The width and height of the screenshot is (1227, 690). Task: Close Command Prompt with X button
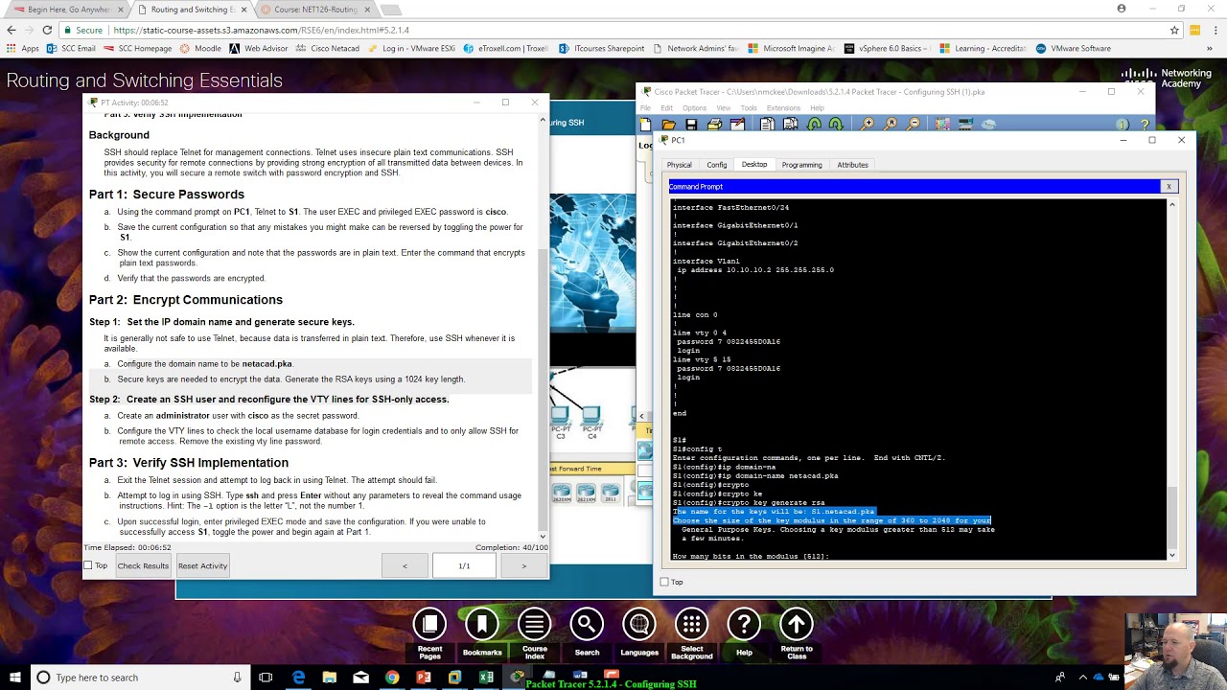1169,186
